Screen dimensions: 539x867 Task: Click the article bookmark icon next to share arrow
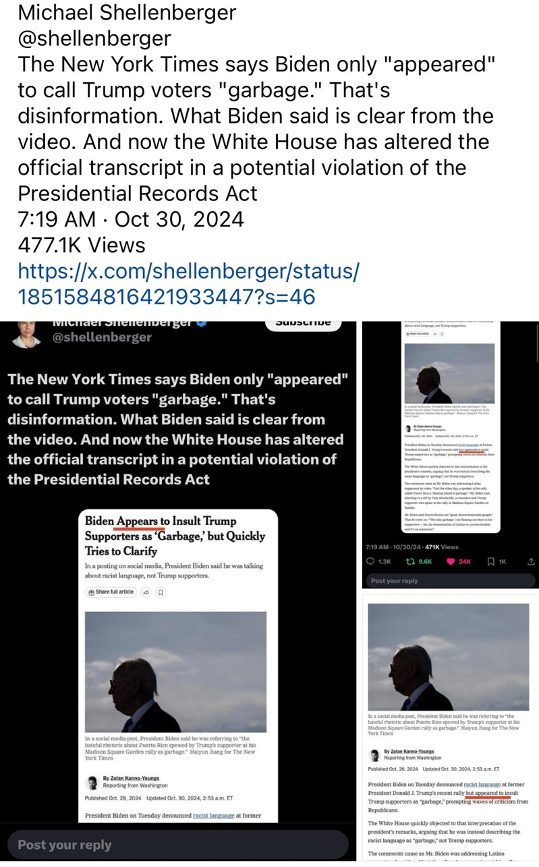click(161, 592)
